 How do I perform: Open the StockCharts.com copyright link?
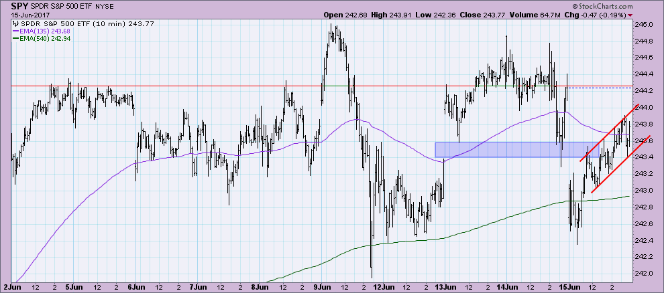click(x=602, y=7)
